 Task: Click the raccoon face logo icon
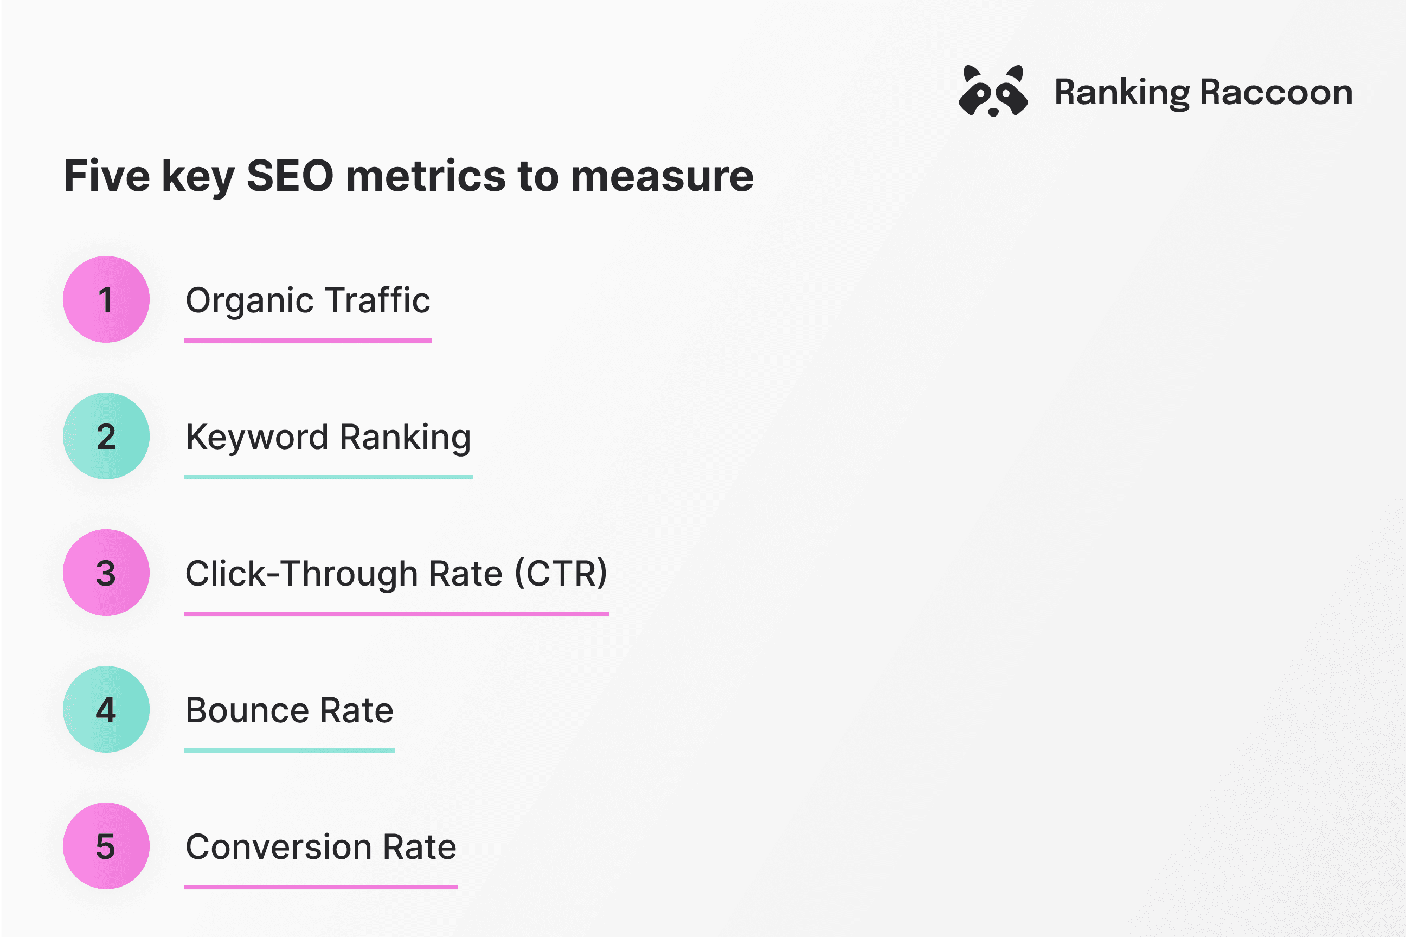coord(992,92)
